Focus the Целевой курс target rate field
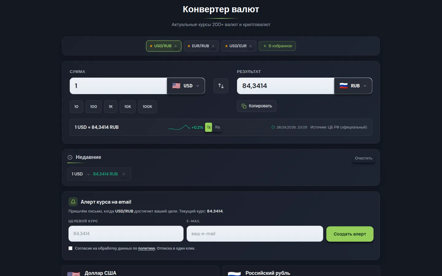The image size is (442, 276). [126, 234]
